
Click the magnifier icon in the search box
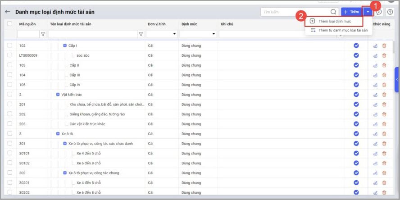coord(333,12)
